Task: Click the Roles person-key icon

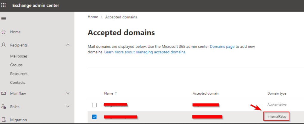Action: point(4,106)
